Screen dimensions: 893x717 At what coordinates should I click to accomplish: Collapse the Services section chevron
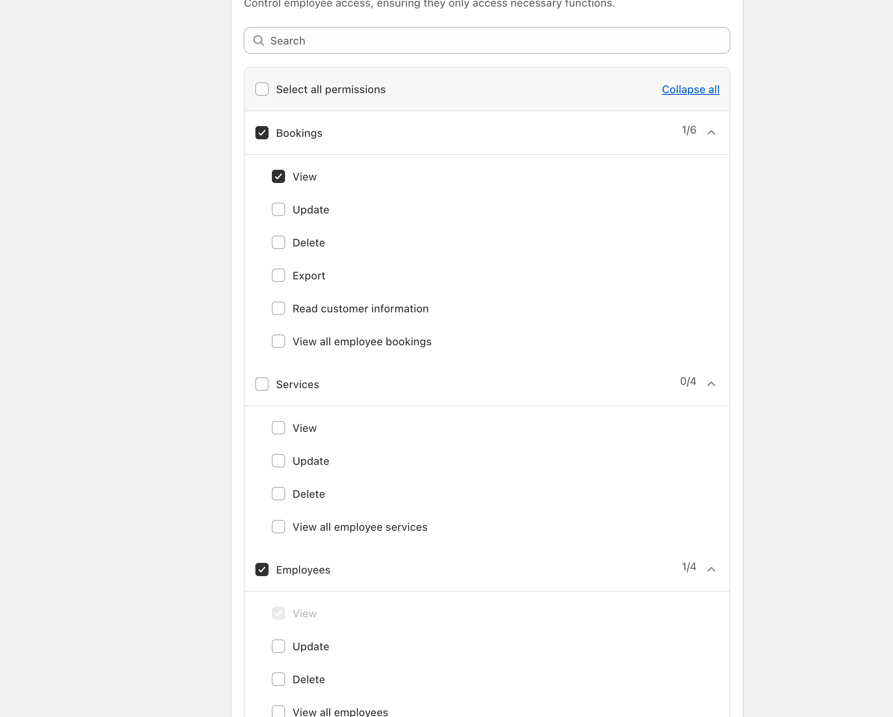(x=711, y=384)
